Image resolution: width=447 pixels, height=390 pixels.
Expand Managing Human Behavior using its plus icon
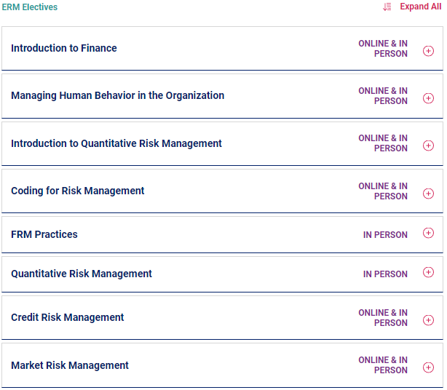(428, 98)
